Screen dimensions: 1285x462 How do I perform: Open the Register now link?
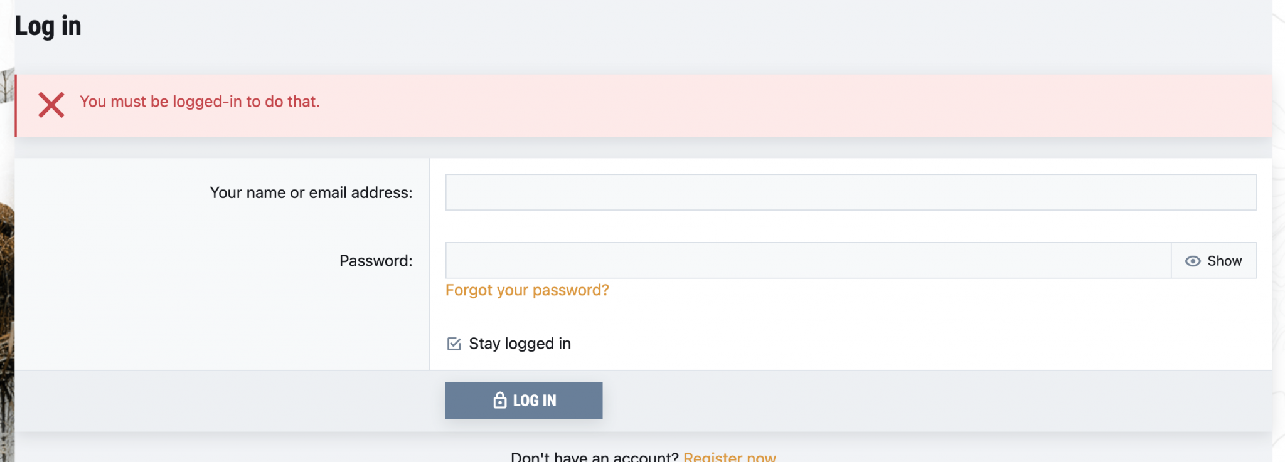[730, 456]
